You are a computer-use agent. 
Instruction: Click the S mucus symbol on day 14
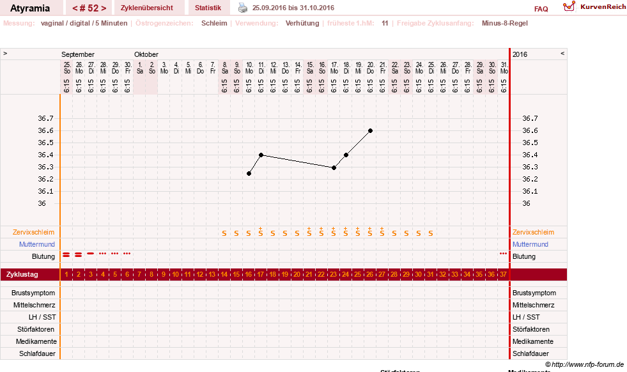pyautogui.click(x=224, y=233)
